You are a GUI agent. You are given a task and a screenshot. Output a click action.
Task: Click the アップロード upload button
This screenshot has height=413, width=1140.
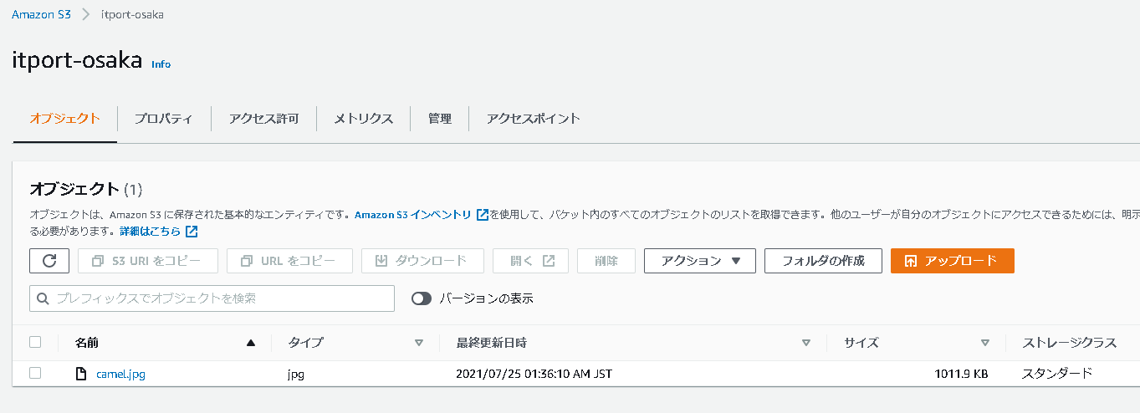953,261
